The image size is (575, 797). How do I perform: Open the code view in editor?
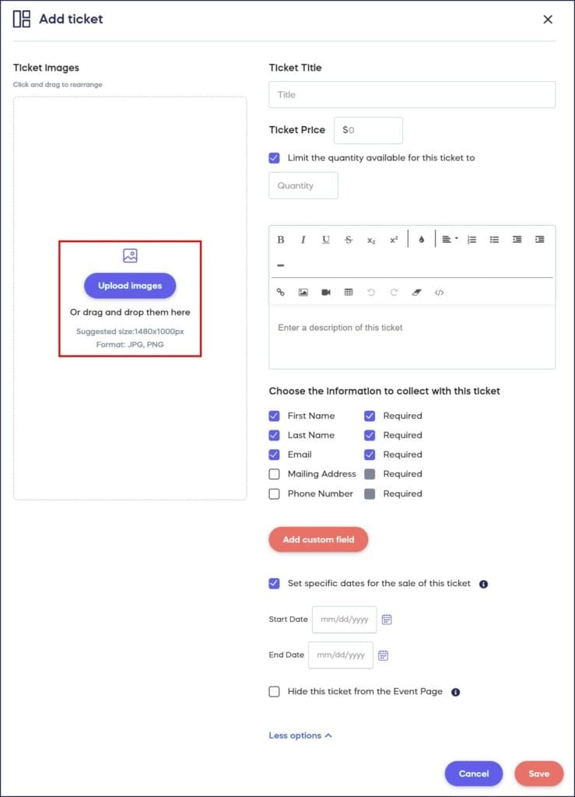point(439,293)
